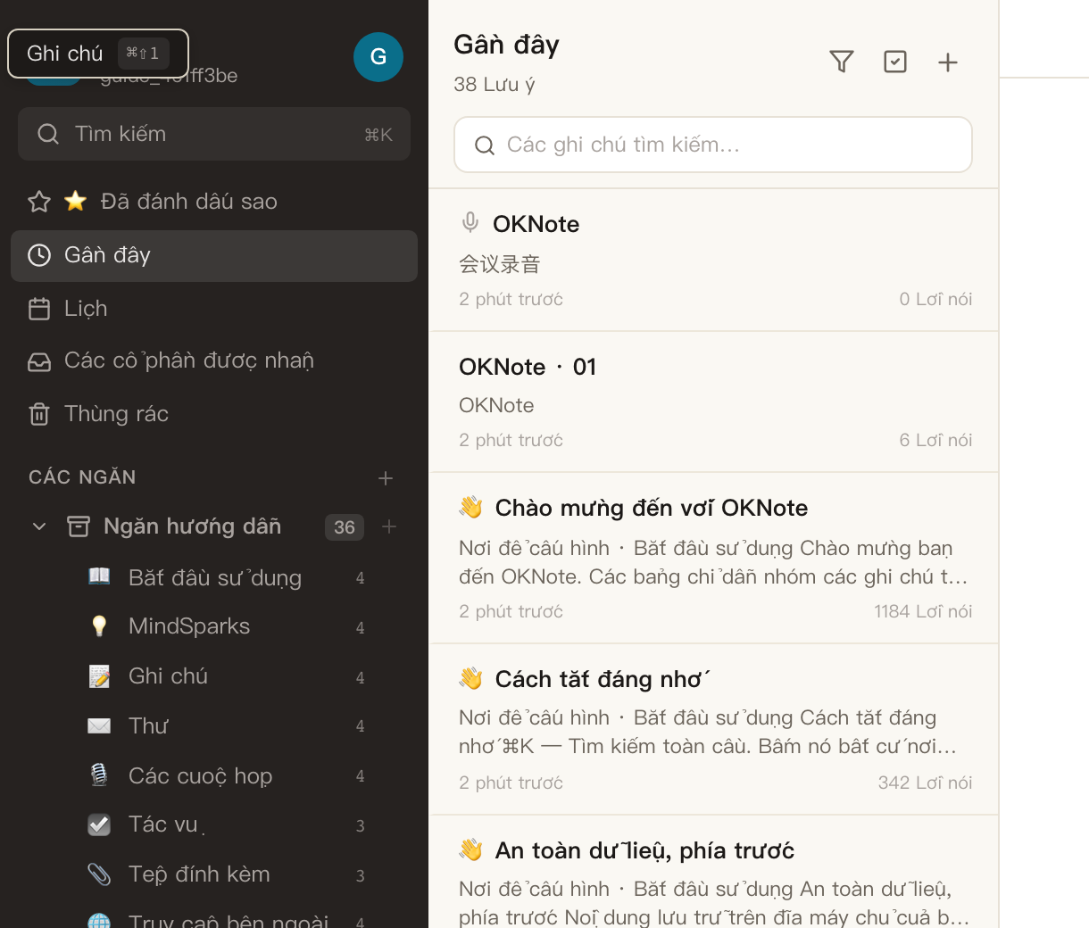1089x928 pixels.
Task: Open the OKNote · 01 note
Action: point(713,402)
